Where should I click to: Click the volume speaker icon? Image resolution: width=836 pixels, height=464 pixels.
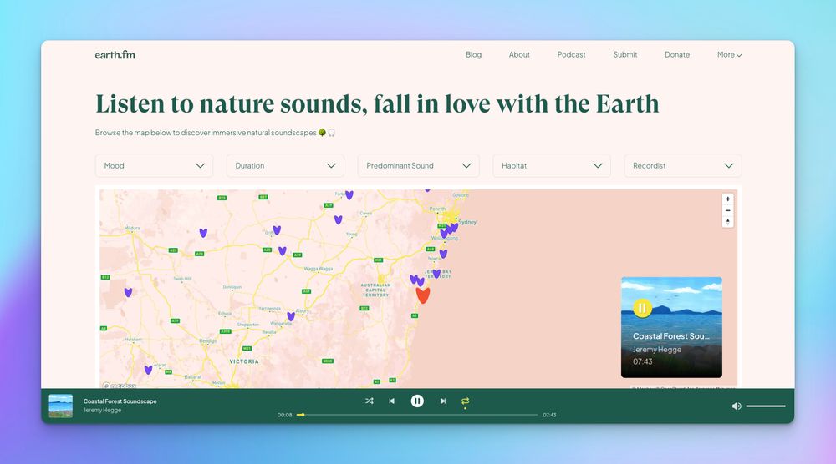coord(737,406)
